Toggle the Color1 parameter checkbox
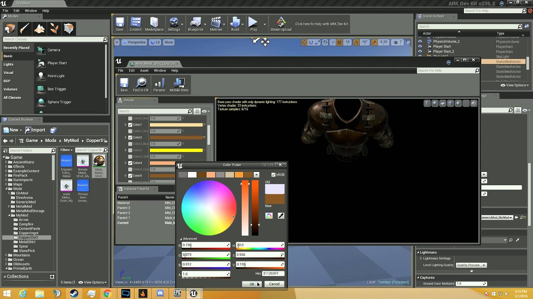 tap(130, 125)
